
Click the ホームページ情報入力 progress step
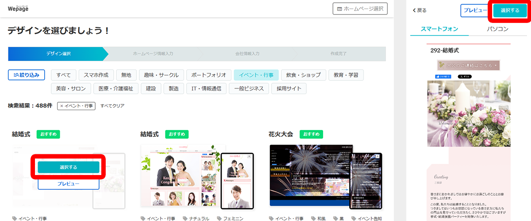[x=153, y=53]
